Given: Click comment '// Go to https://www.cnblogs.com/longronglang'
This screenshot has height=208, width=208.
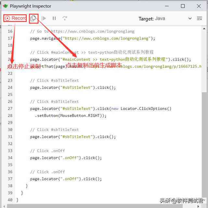Looking at the screenshot, I should click(82, 32).
